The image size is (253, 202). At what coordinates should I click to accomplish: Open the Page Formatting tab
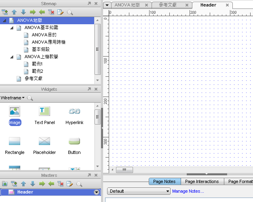tap(239, 181)
